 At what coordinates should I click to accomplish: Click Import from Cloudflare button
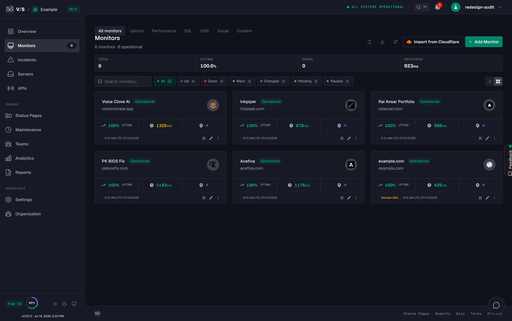(433, 42)
